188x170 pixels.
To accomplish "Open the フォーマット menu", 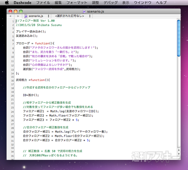I will 77,3.
